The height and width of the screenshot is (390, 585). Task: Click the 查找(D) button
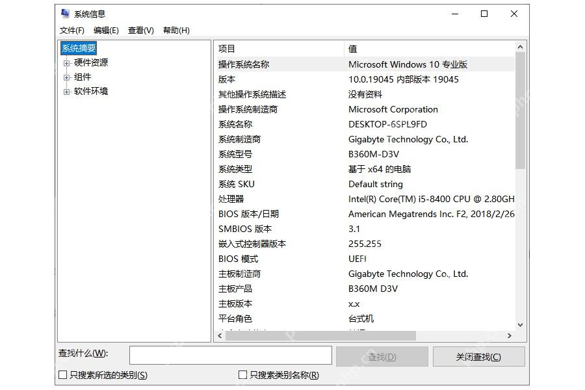pyautogui.click(x=382, y=357)
